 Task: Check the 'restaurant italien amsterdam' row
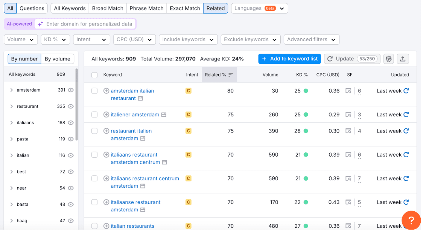pyautogui.click(x=94, y=131)
